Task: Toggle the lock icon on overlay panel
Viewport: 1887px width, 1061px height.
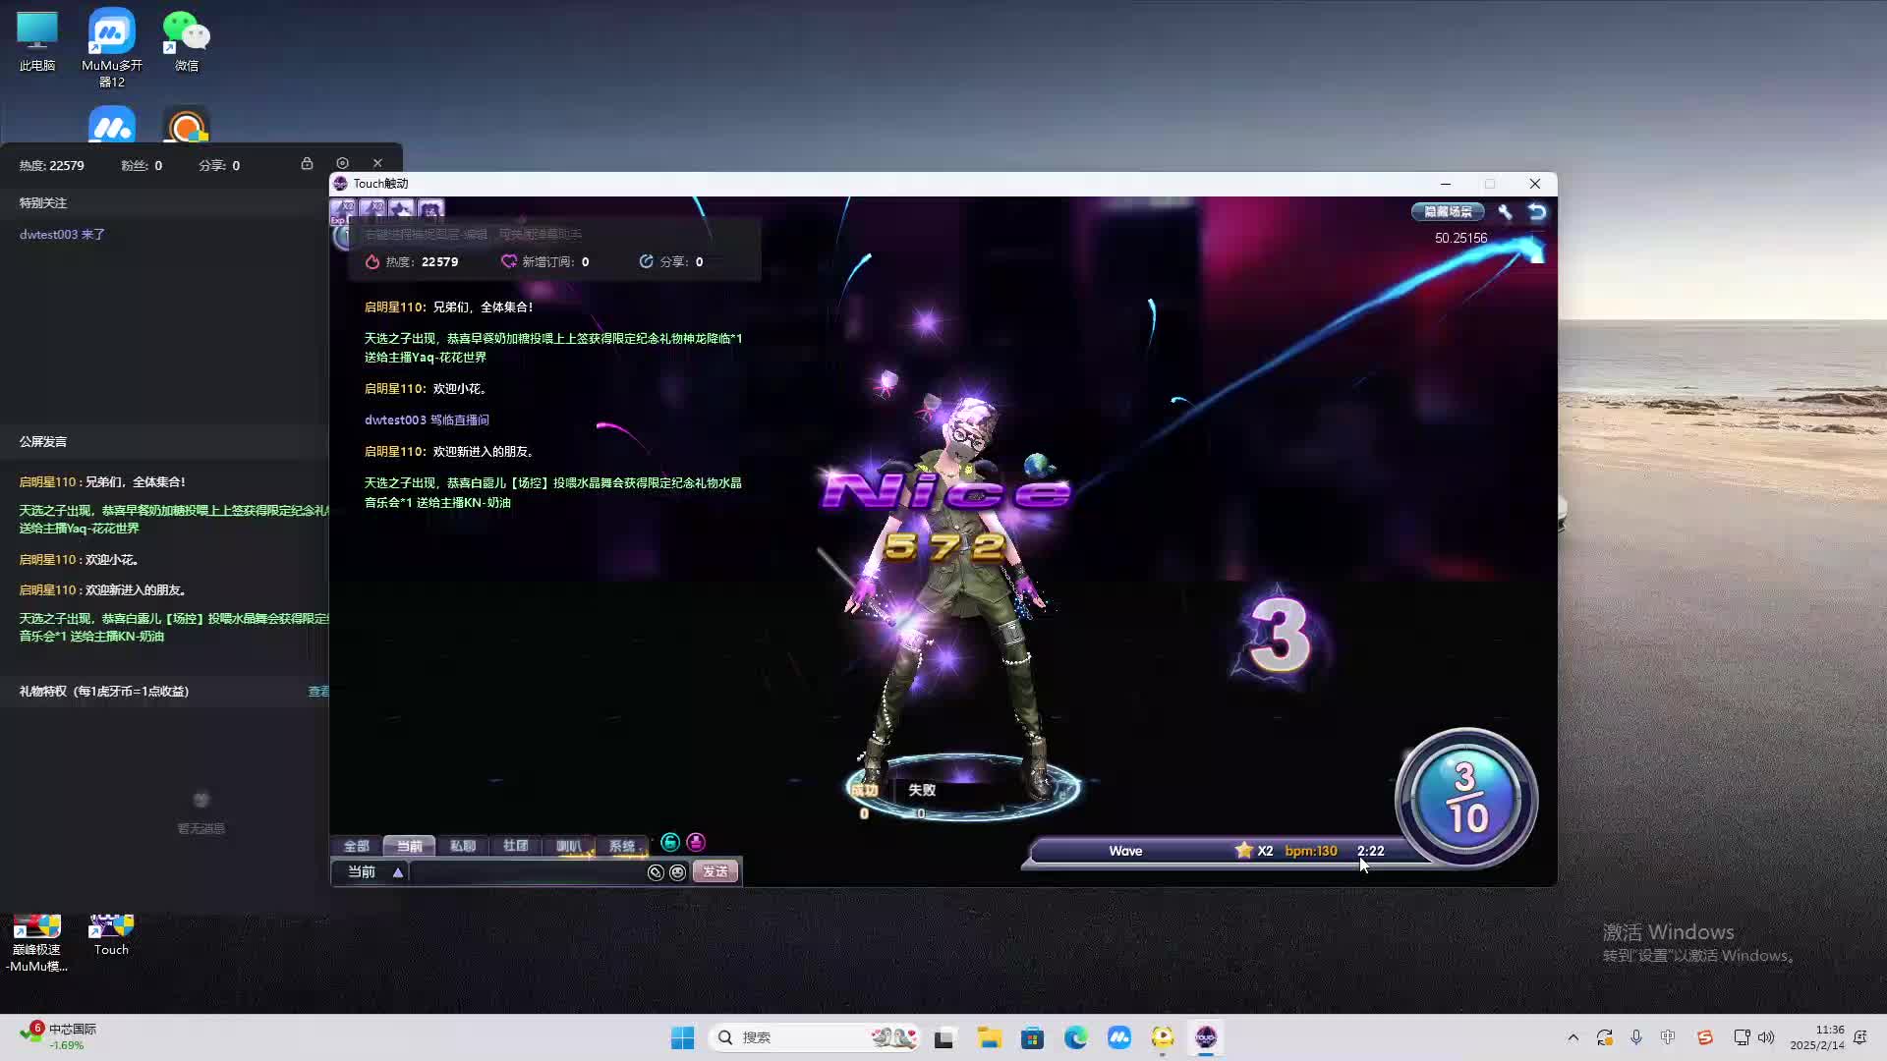Action: (307, 164)
